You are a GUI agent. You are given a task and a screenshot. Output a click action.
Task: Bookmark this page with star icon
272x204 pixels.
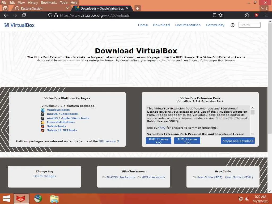tap(220, 15)
